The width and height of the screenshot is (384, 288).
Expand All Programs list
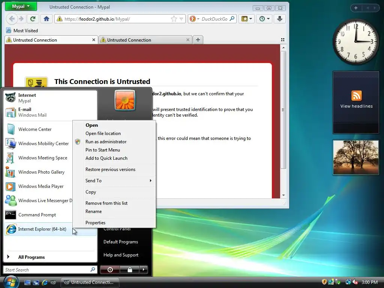[50, 257]
